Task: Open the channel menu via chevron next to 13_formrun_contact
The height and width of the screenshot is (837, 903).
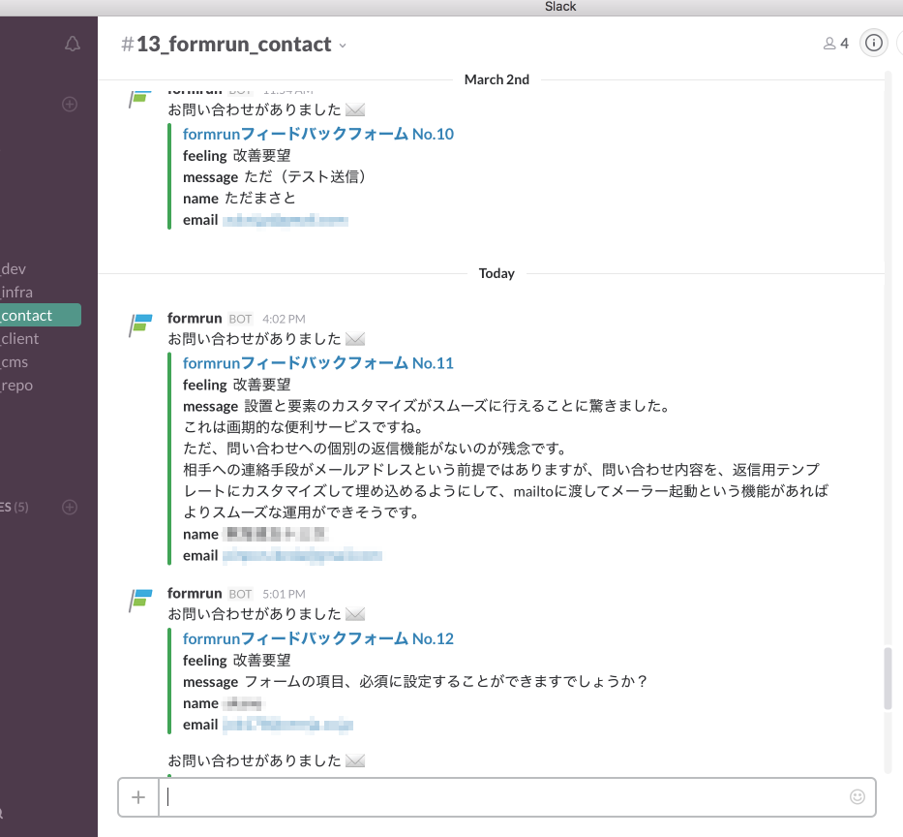Action: click(x=344, y=45)
